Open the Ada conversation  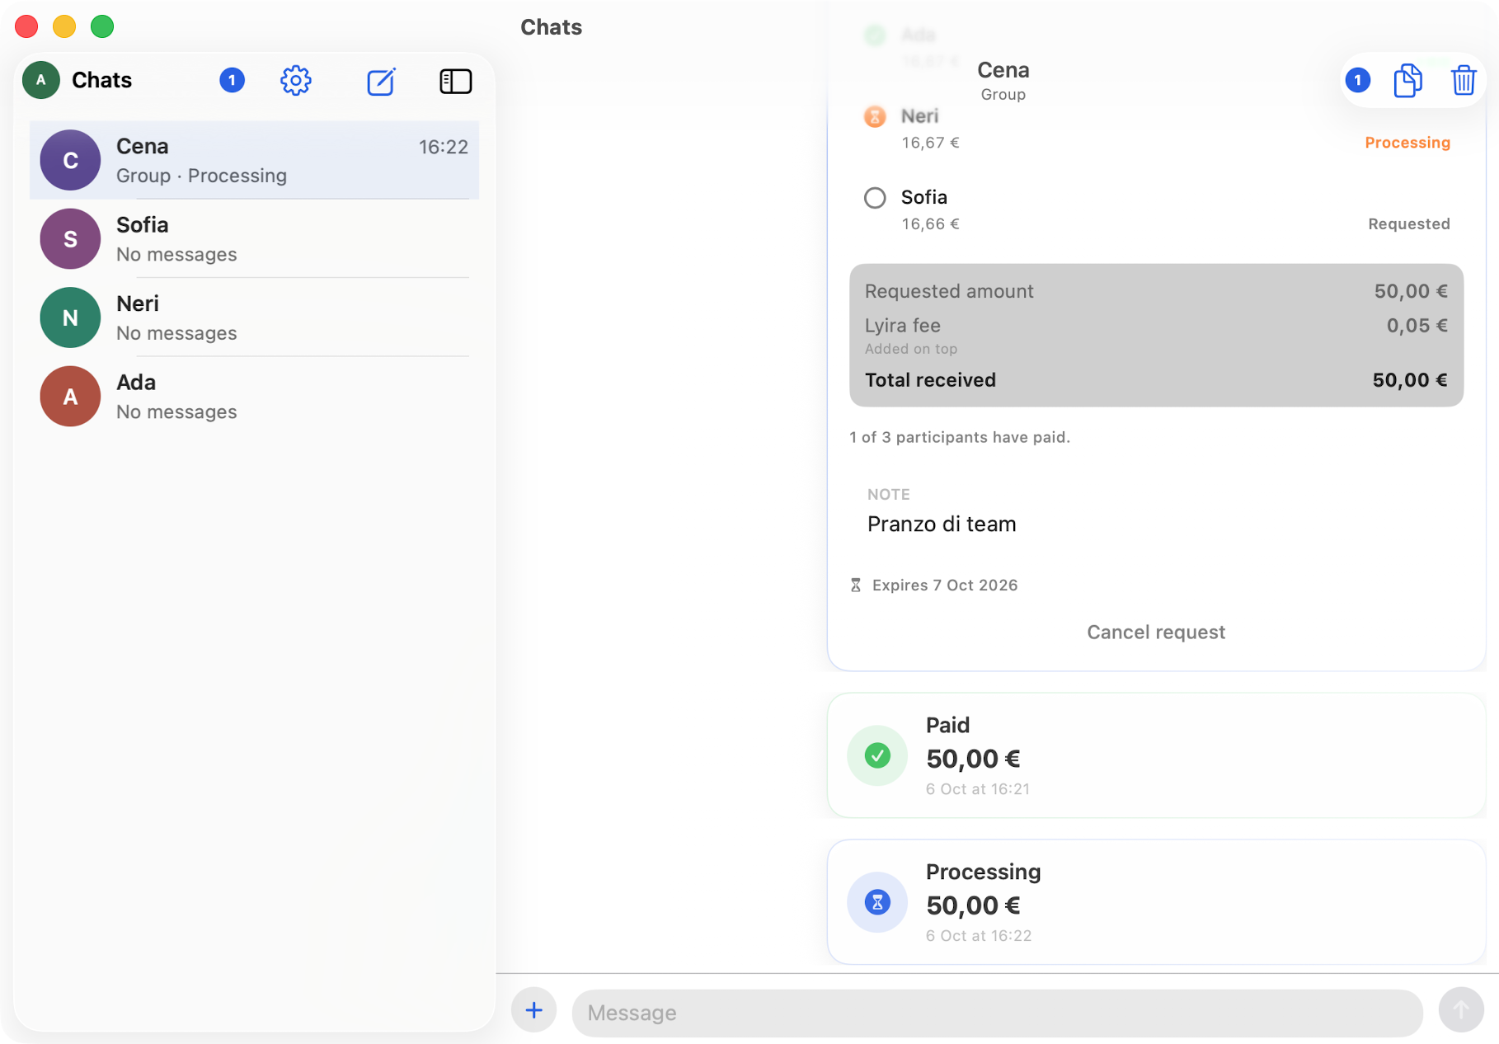254,397
